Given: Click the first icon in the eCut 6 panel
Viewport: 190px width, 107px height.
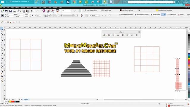Looking at the screenshot, I should click(x=104, y=35).
